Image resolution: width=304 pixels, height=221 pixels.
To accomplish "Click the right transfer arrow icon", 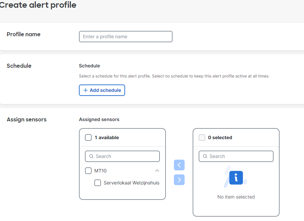I will pos(179,180).
